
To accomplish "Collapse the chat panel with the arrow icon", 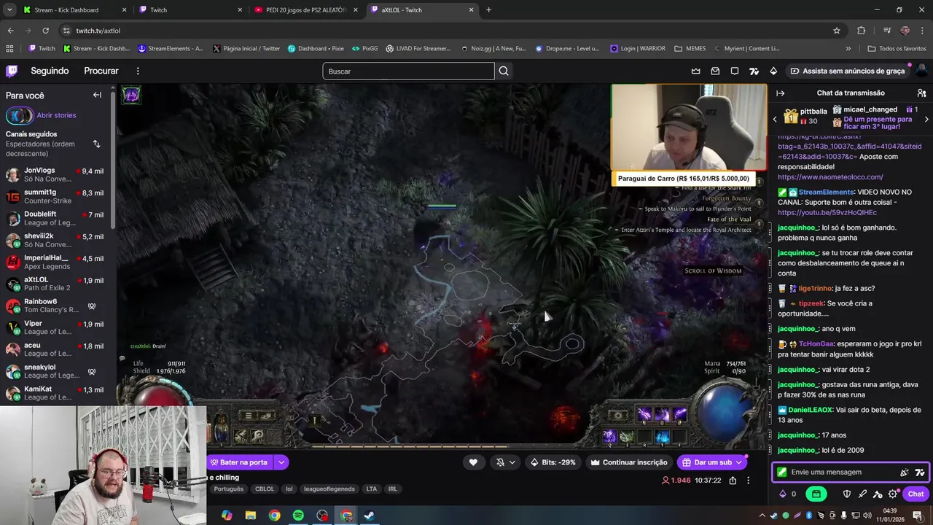I will pos(780,93).
